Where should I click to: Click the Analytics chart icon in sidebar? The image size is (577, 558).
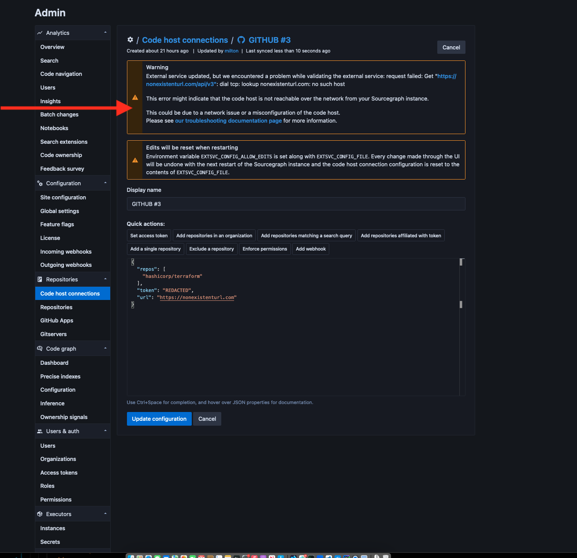pyautogui.click(x=40, y=33)
